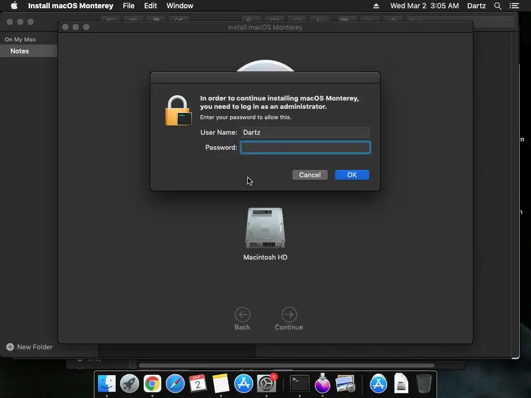Click horizontal scrollbar below the installer window
Viewport: 531px width, 398px height.
286,365
